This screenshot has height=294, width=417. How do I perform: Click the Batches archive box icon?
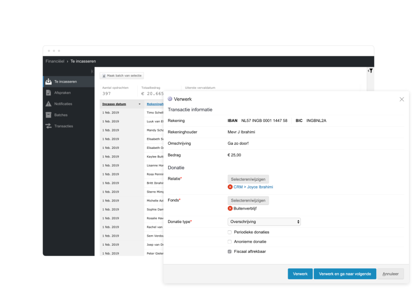coord(48,115)
